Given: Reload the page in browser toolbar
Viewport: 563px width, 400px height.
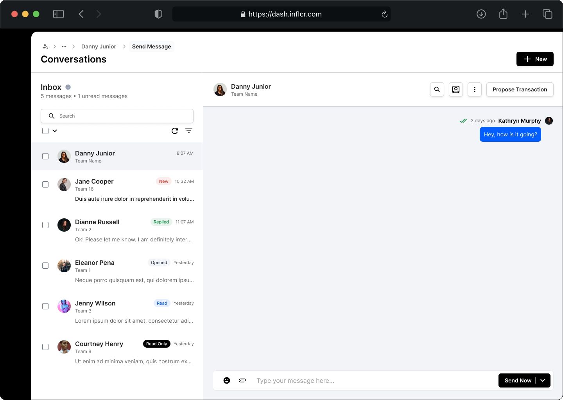Looking at the screenshot, I should click(x=384, y=14).
